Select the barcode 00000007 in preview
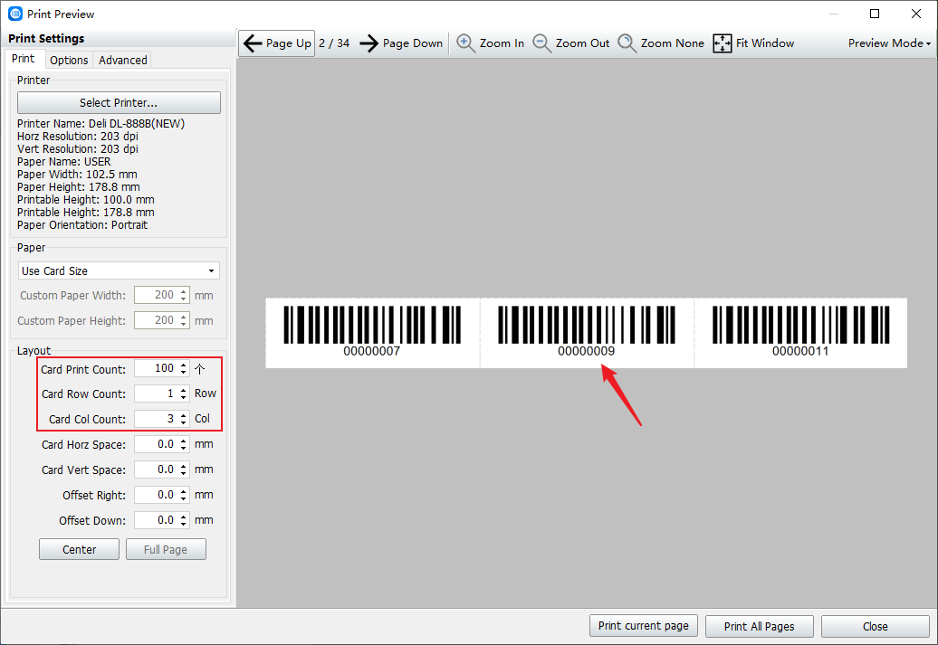 (x=372, y=332)
